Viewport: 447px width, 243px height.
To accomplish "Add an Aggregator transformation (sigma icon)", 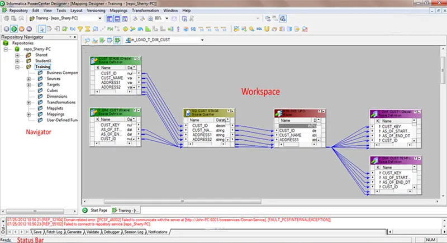I will coord(88,29).
